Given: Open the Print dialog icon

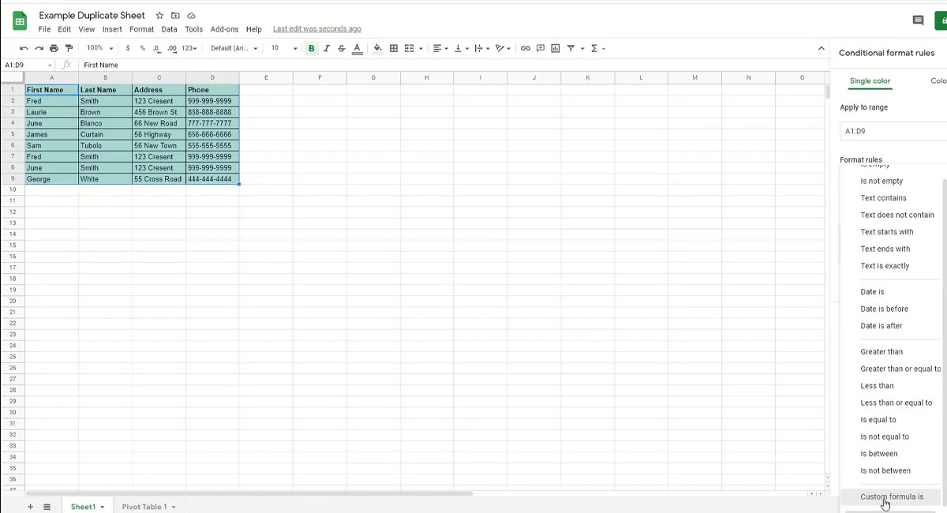Looking at the screenshot, I should click(x=53, y=48).
